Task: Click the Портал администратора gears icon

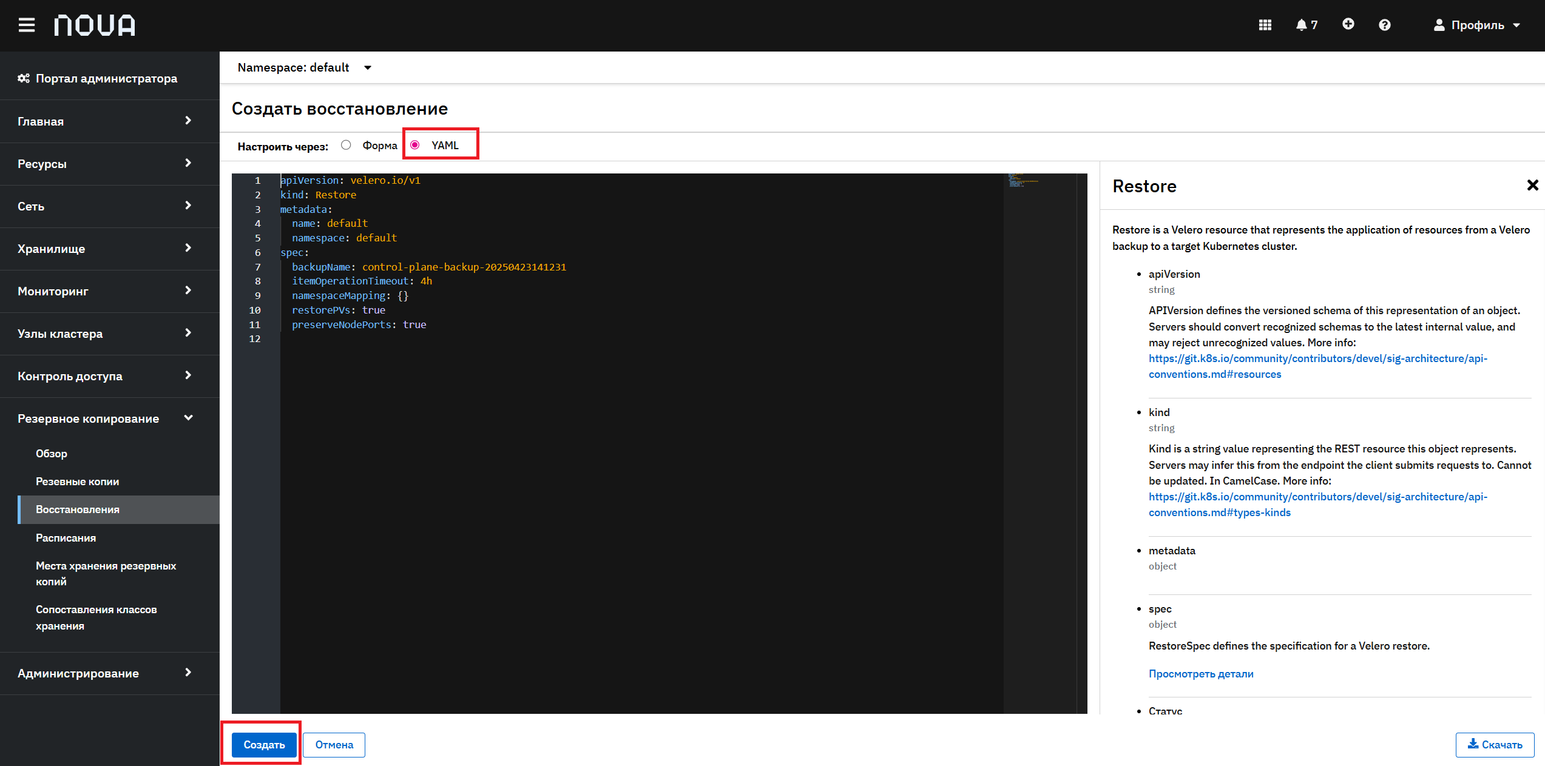Action: coord(24,78)
